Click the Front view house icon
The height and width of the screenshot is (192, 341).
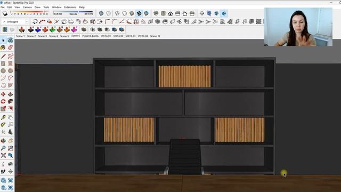(x=170, y=13)
